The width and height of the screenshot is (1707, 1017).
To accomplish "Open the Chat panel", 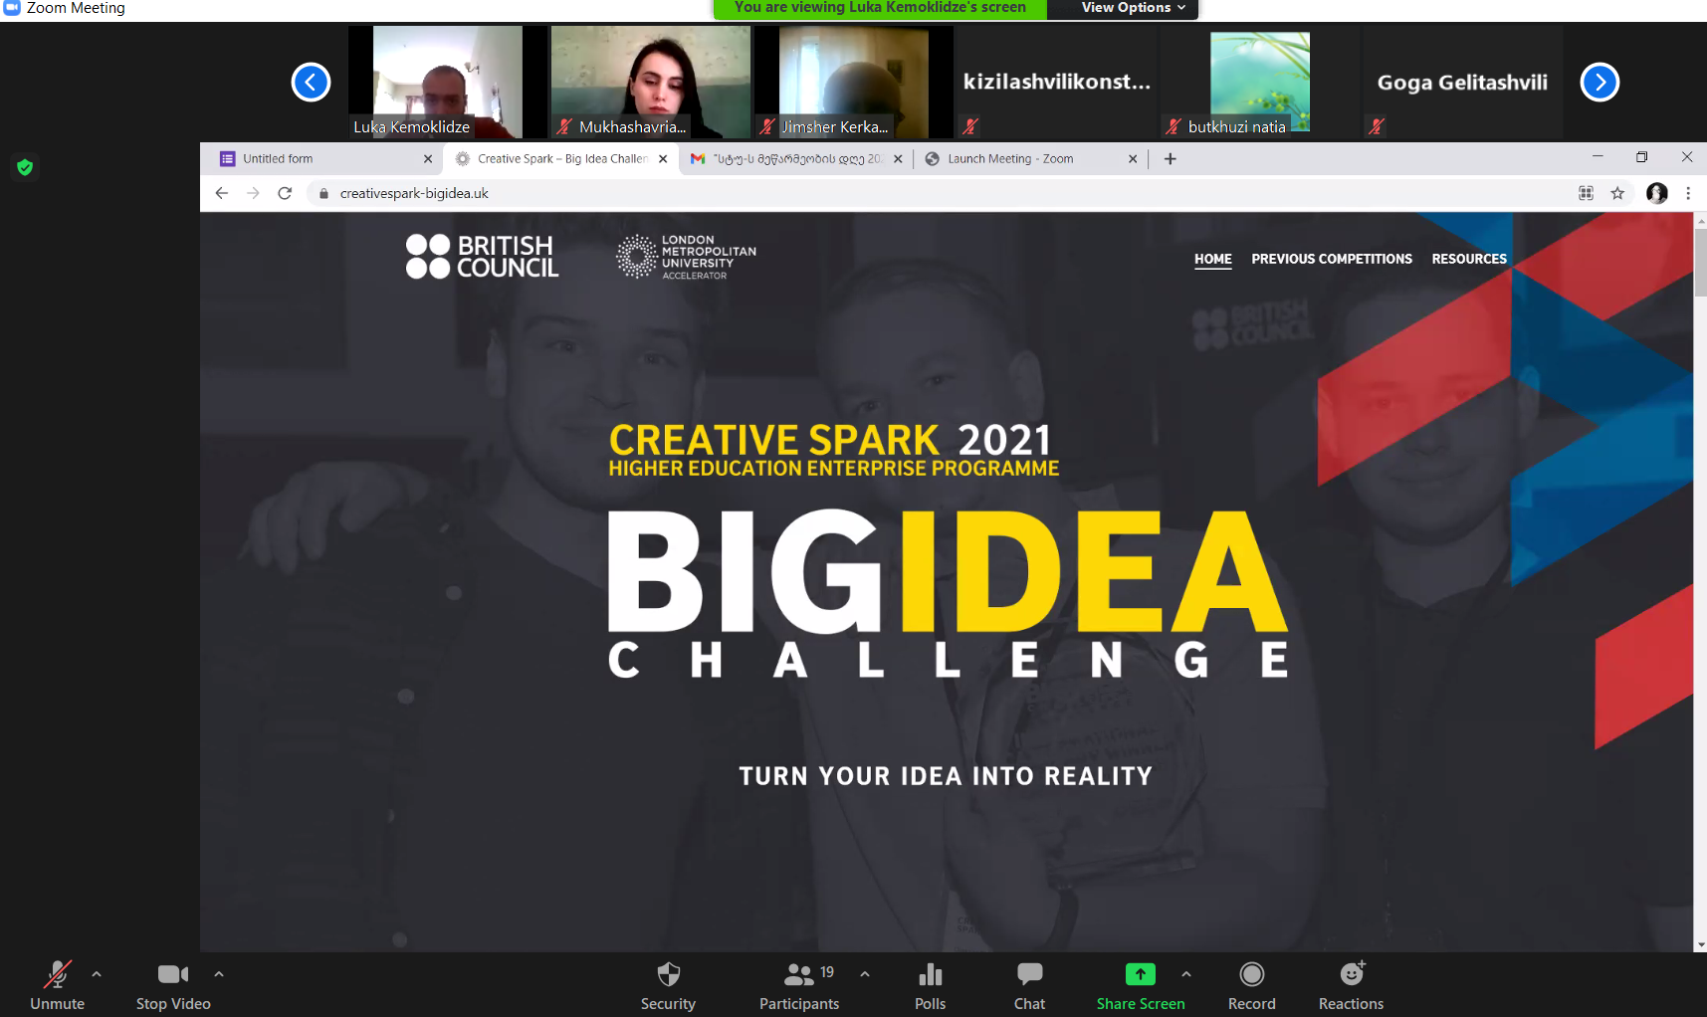I will point(1030,985).
